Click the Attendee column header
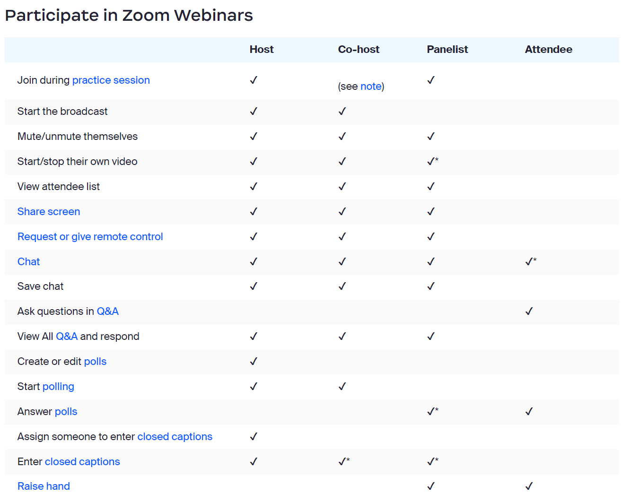This screenshot has width=622, height=494. tap(548, 49)
